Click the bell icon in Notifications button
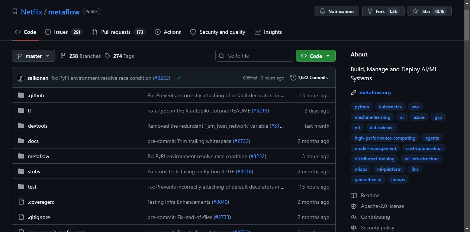Image resolution: width=470 pixels, height=232 pixels. tap(322, 12)
